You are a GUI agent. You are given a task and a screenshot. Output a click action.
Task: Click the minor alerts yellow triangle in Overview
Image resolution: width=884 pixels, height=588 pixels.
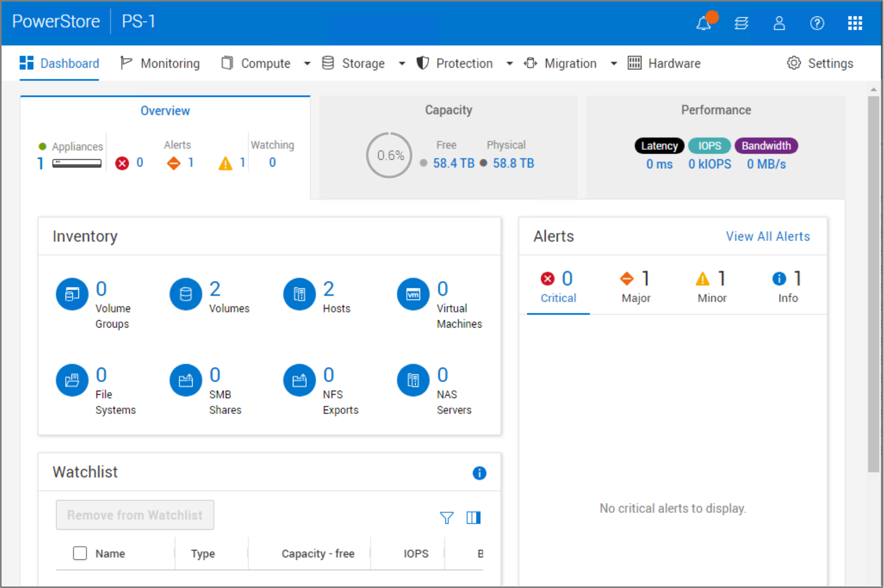[226, 163]
